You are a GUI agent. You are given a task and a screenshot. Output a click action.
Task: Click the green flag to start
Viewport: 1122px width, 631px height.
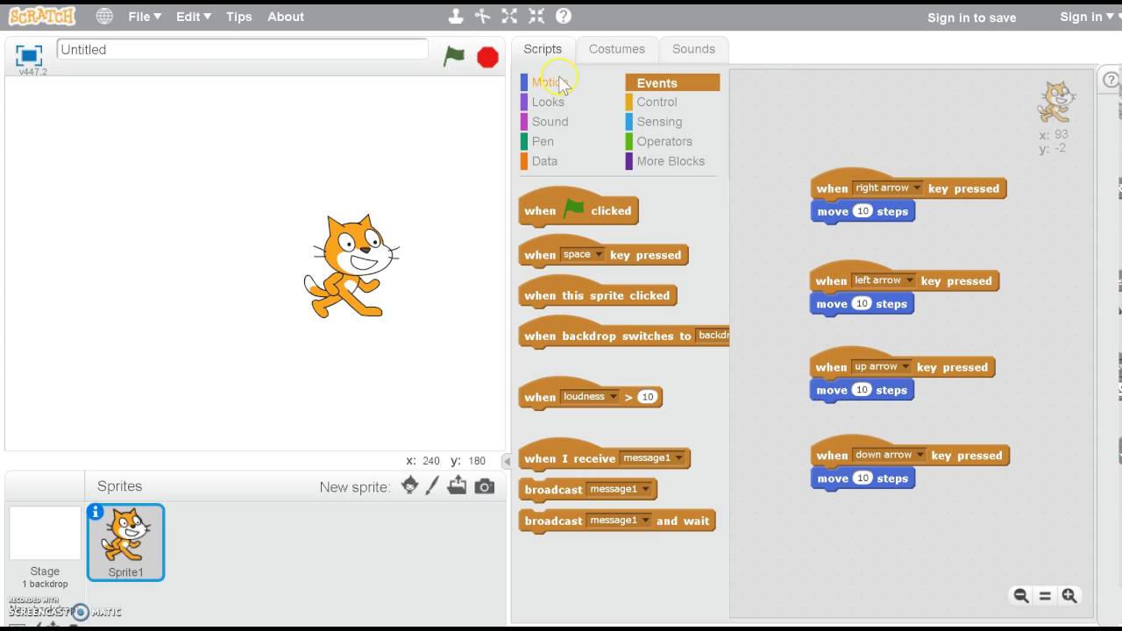coord(454,56)
